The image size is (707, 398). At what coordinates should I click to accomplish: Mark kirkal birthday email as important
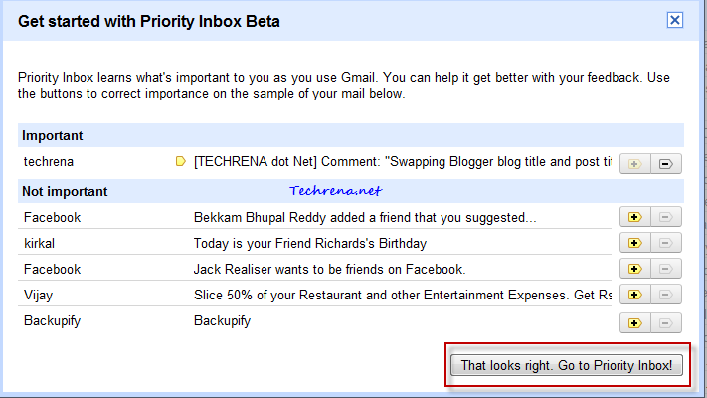pos(634,243)
